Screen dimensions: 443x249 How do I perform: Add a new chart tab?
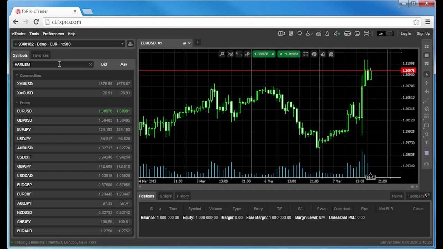point(198,42)
